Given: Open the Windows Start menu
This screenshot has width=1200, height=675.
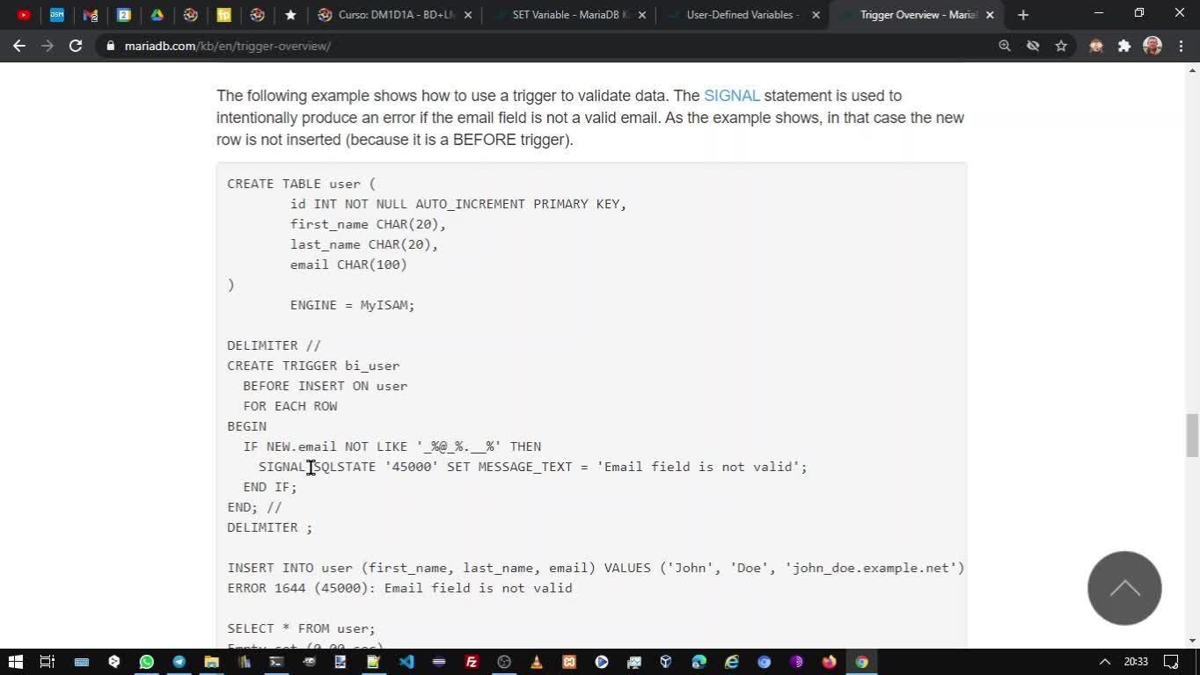Looking at the screenshot, I should click(15, 662).
